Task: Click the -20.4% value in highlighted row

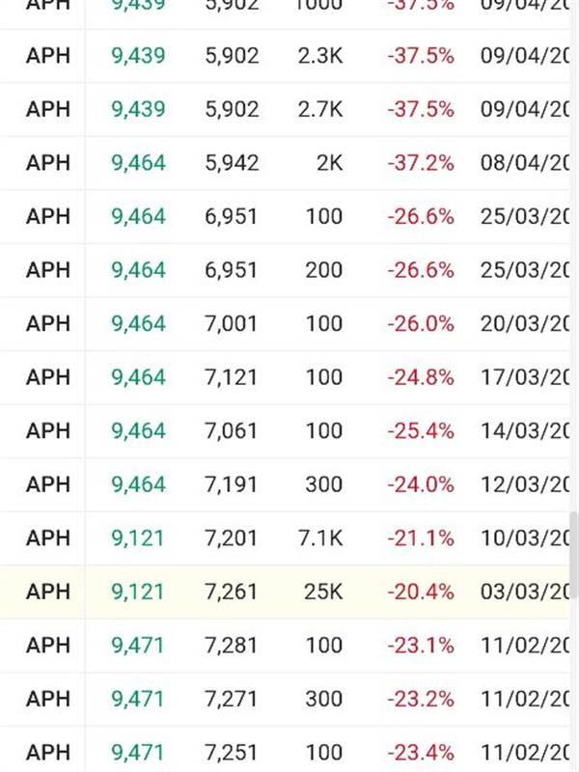Action: click(421, 592)
